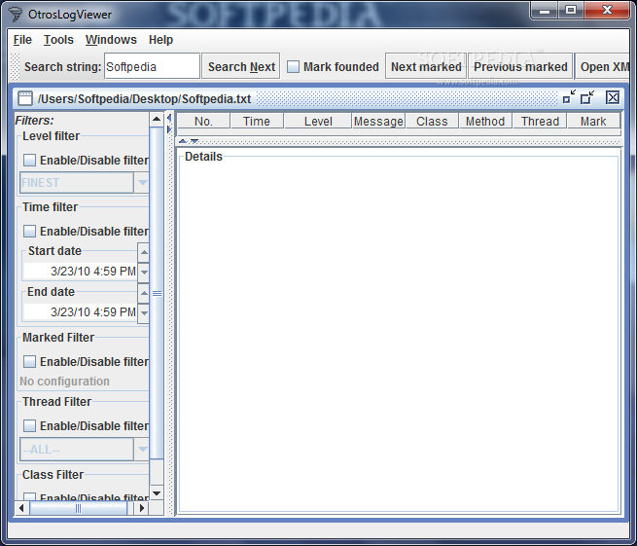Click the Search Next button
Viewport: 637px width, 546px height.
pyautogui.click(x=241, y=66)
